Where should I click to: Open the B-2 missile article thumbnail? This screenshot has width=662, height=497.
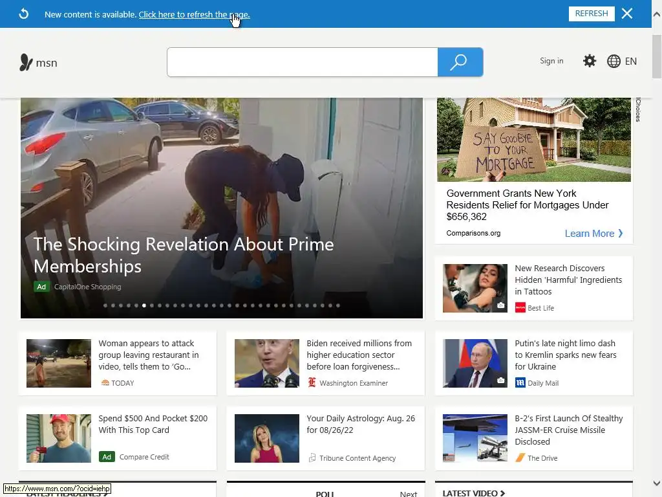coord(475,438)
